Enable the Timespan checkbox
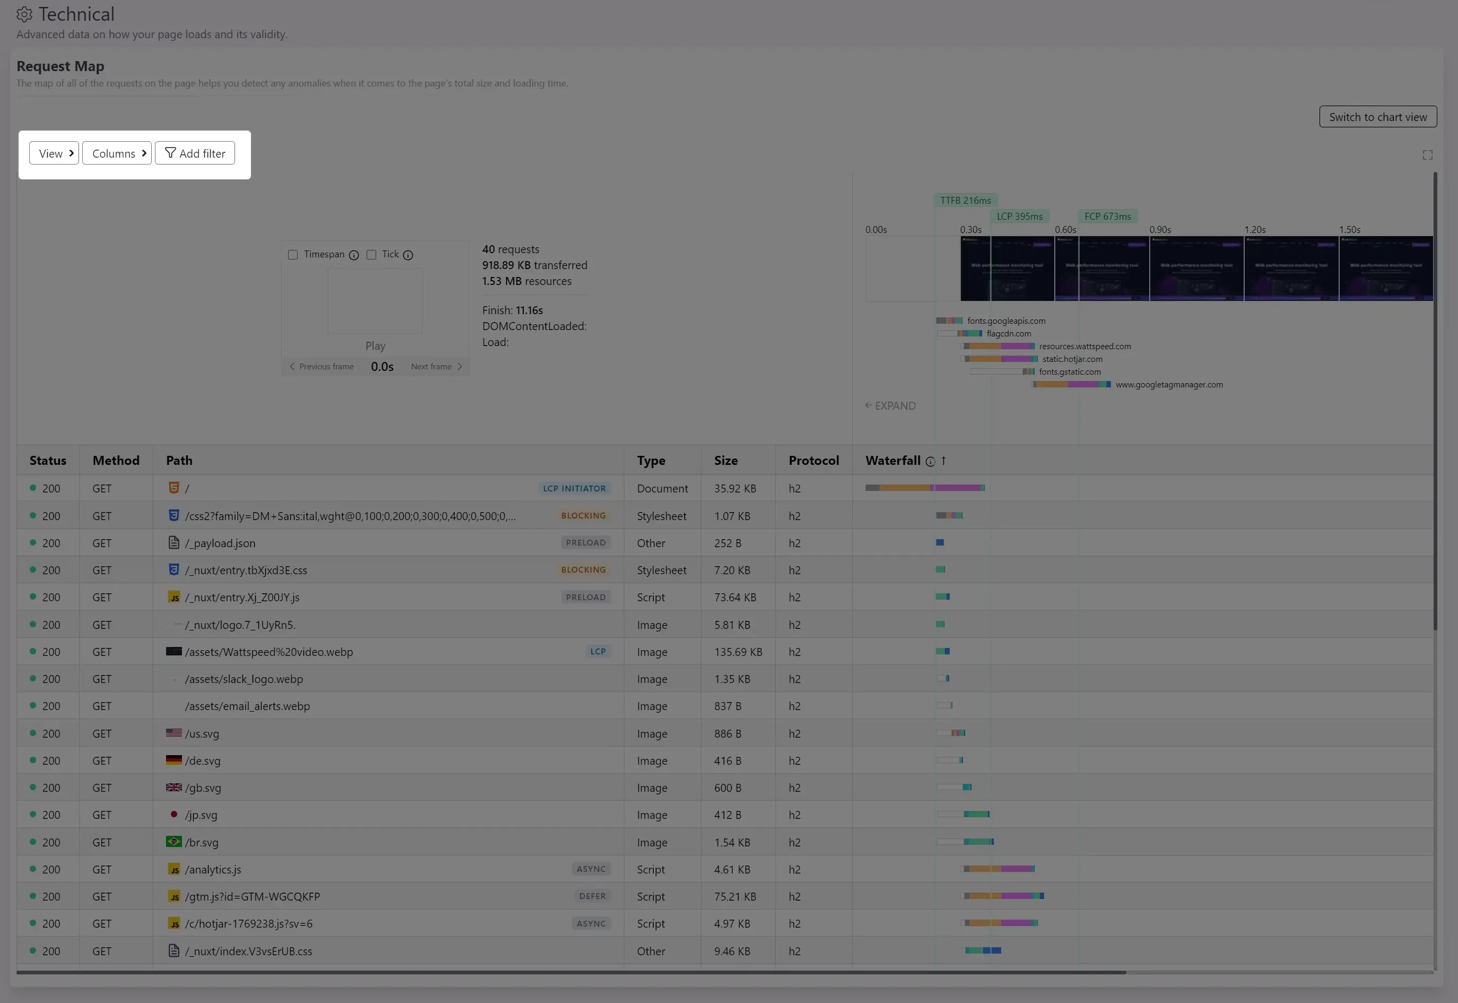 [293, 255]
